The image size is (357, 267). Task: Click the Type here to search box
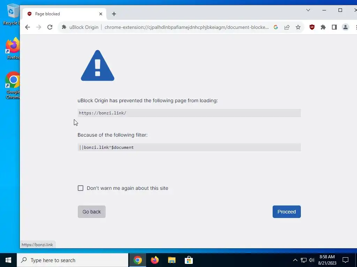coord(73,260)
